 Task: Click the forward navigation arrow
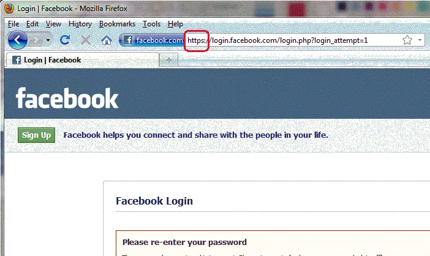[36, 40]
